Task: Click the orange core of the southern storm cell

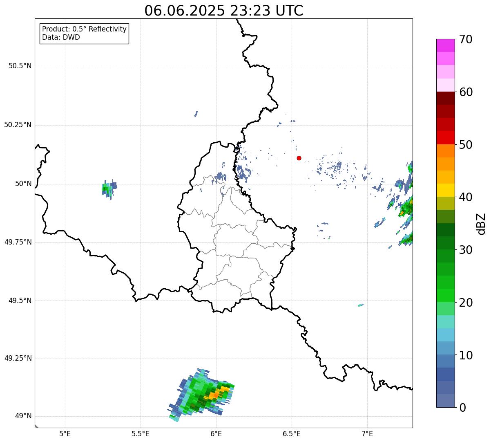Action: [x=215, y=395]
